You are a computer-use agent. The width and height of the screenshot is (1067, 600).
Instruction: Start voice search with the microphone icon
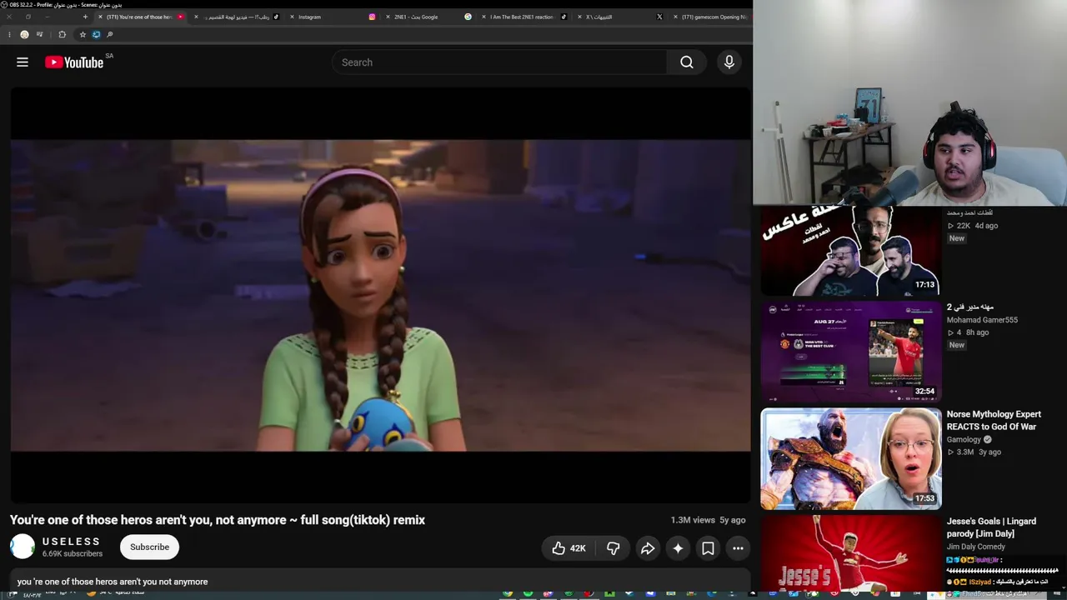(729, 62)
